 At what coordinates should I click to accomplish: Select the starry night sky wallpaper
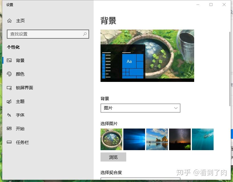coord(180,139)
